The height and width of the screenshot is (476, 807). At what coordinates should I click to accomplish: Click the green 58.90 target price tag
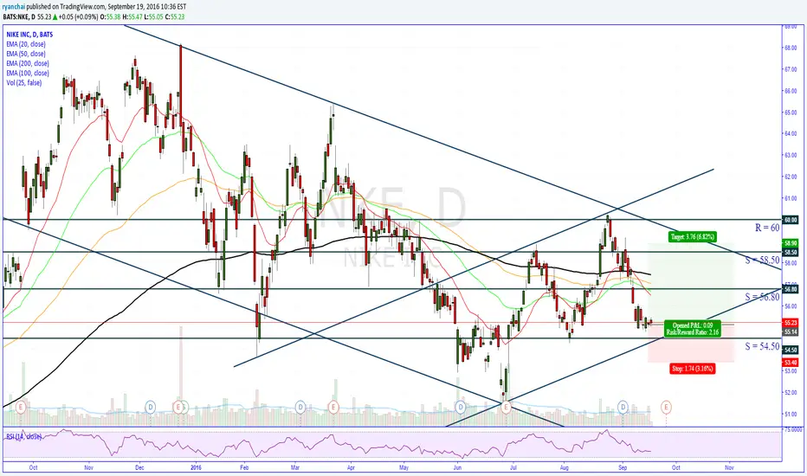[x=790, y=242]
